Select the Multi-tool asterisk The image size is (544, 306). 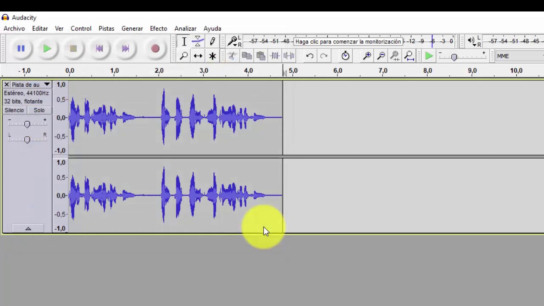[212, 56]
